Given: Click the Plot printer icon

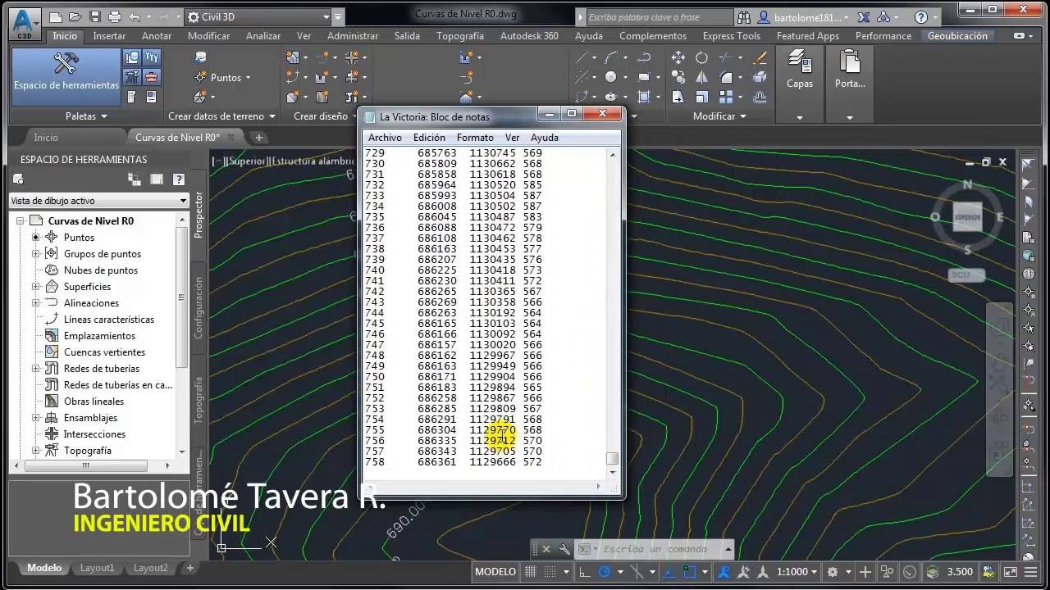Looking at the screenshot, I should pyautogui.click(x=115, y=16).
